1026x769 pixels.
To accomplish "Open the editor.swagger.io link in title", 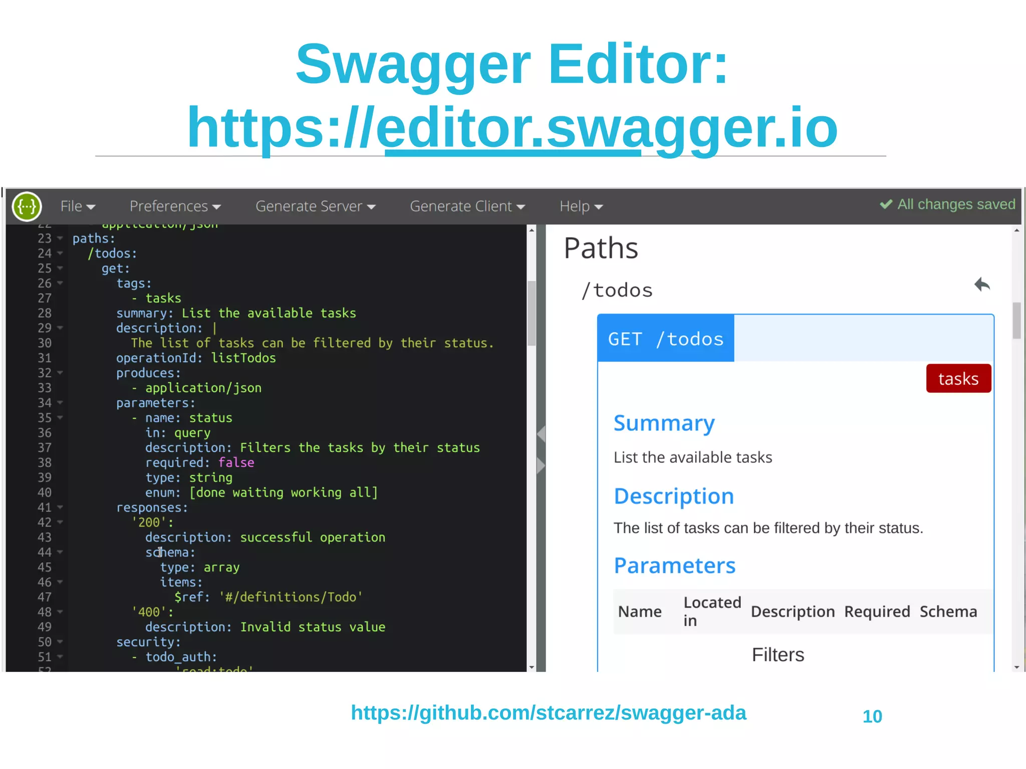I will point(512,128).
